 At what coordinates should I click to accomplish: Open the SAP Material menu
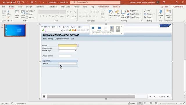point(47,27)
